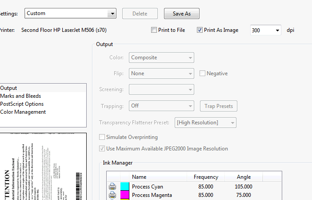
Task: Click the magenta ink color swatch
Action: (125, 195)
